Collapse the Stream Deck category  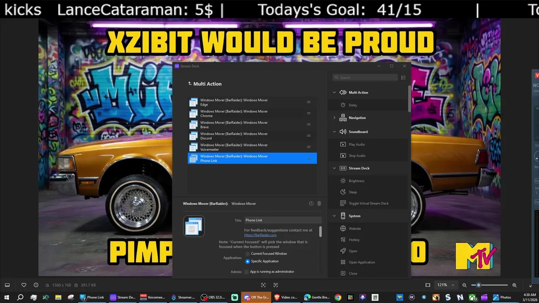[334, 168]
